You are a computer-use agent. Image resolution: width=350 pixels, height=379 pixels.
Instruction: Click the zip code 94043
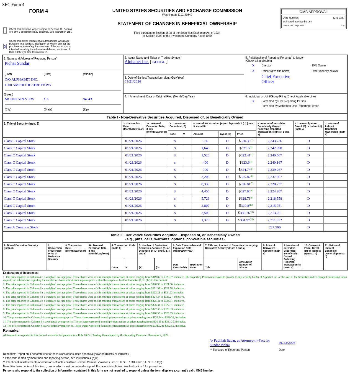tap(87, 99)
